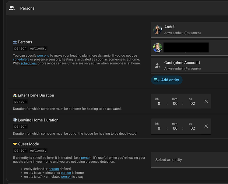This screenshot has width=228, height=184.
Task: Open schedulers link after the word With
Action: coord(29,63)
